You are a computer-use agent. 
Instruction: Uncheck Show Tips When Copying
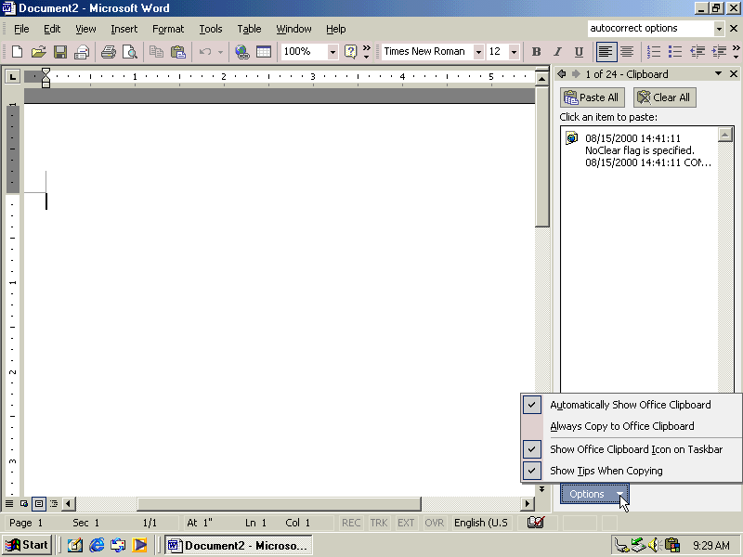606,471
